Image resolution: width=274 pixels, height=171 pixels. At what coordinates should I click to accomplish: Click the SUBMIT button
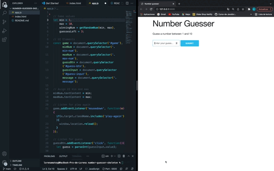pyautogui.click(x=190, y=43)
